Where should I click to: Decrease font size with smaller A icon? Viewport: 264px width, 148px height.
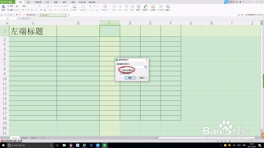tap(51, 6)
